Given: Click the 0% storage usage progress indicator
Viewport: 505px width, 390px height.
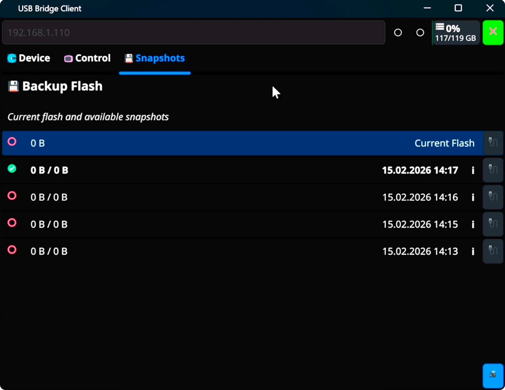Looking at the screenshot, I should click(453, 29).
